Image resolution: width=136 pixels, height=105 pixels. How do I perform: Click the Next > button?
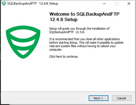tap(98, 98)
